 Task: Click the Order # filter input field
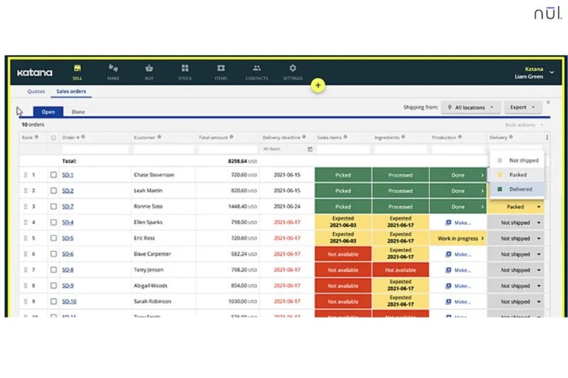pyautogui.click(x=95, y=149)
